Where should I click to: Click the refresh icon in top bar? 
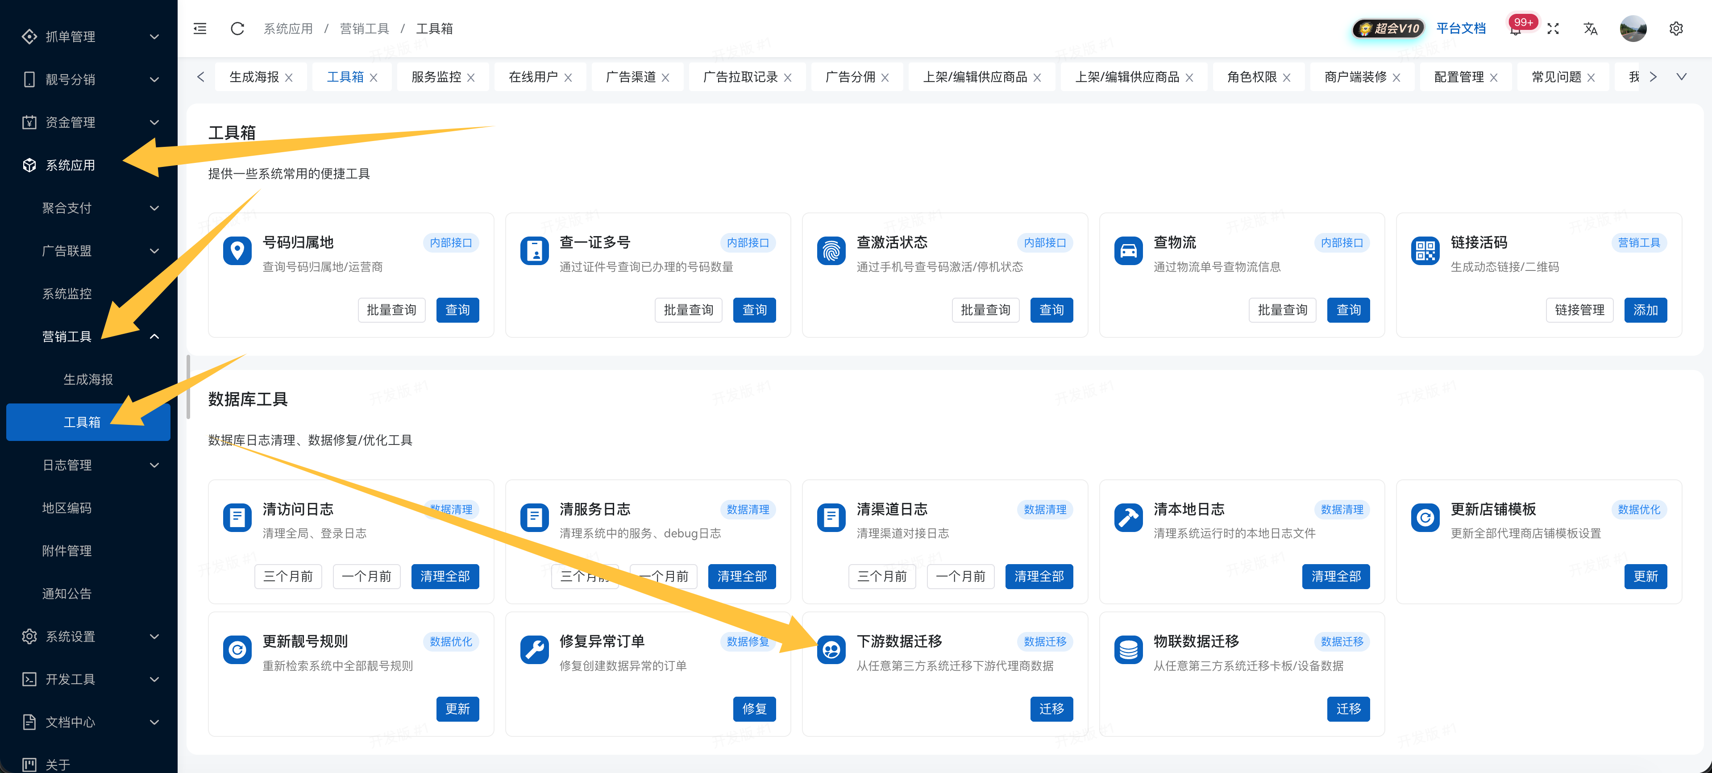coord(237,29)
